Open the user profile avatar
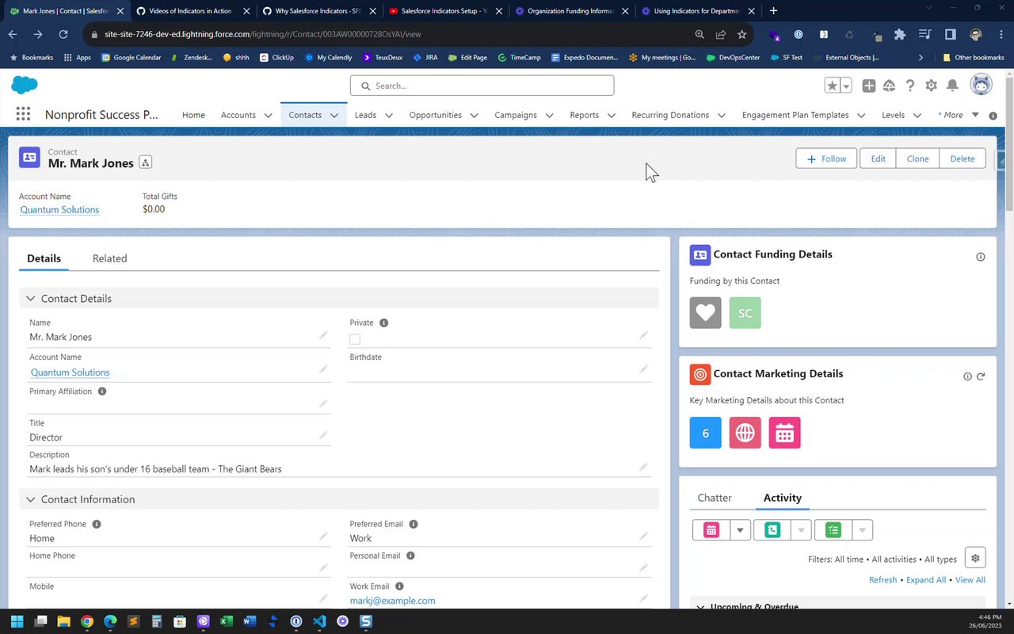This screenshot has width=1014, height=634. 981,86
